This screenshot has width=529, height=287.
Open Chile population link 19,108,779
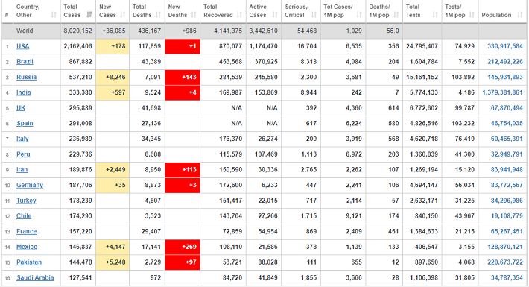tap(507, 215)
